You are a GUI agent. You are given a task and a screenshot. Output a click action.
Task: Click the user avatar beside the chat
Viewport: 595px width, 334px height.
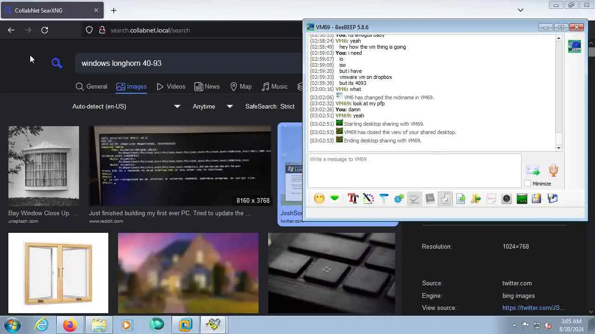point(575,46)
